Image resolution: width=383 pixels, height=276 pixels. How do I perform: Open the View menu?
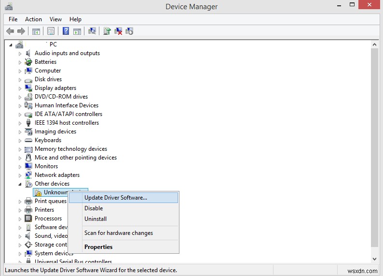(x=55, y=19)
